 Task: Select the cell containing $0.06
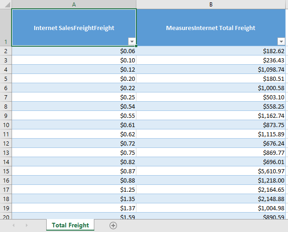(74, 51)
